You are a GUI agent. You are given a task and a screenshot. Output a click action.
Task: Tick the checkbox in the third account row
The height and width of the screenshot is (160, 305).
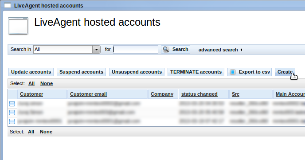pyautogui.click(x=12, y=121)
